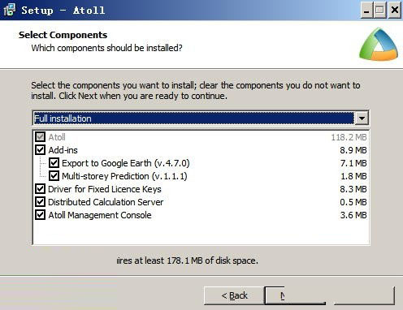Click the rightmost bottom Cancel button
This screenshot has height=310, width=403.
[364, 295]
